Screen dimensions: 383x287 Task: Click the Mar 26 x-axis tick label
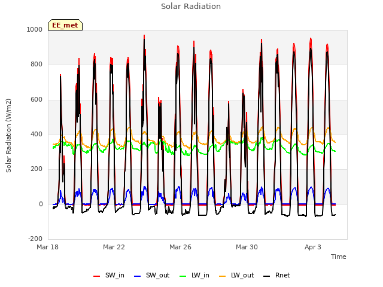(x=180, y=247)
